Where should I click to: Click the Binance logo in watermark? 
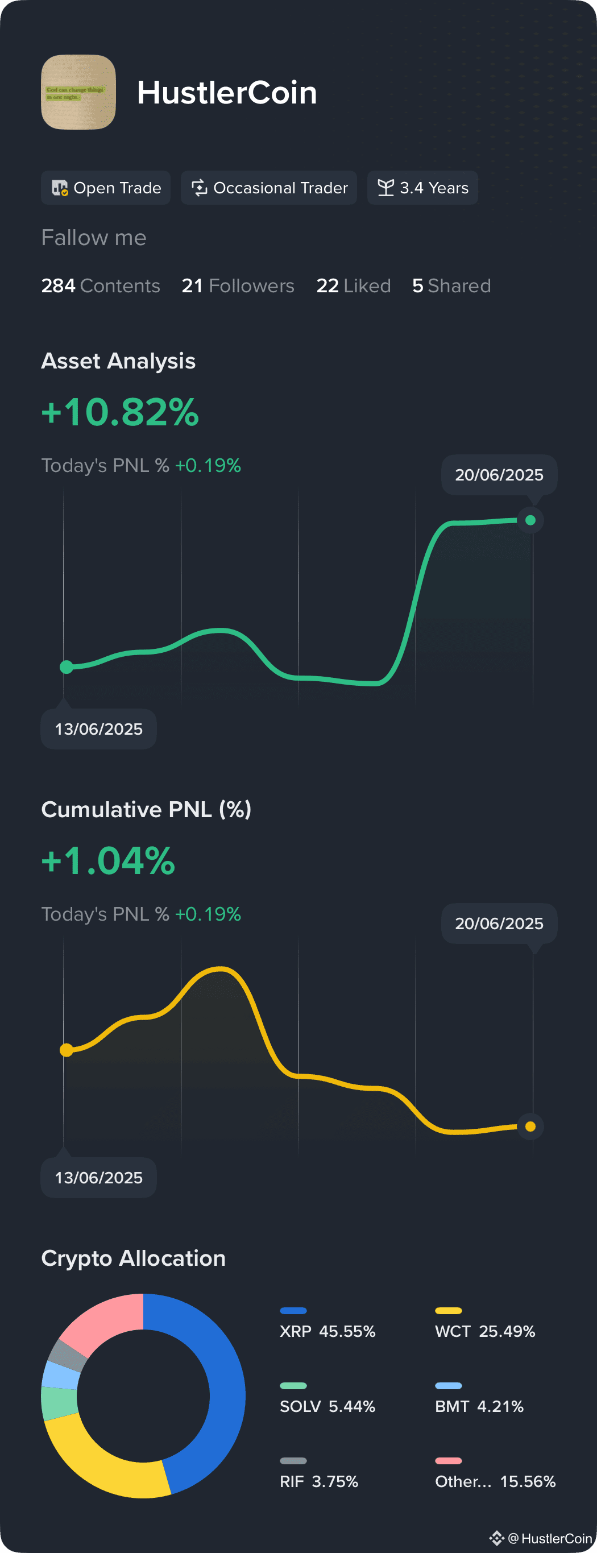tap(496, 1538)
